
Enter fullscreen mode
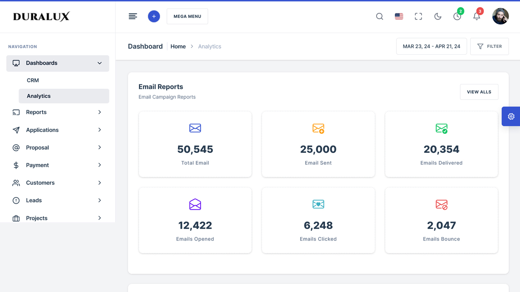point(418,16)
